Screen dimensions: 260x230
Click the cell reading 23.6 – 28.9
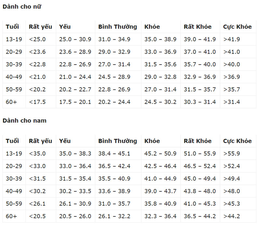click(x=75, y=52)
